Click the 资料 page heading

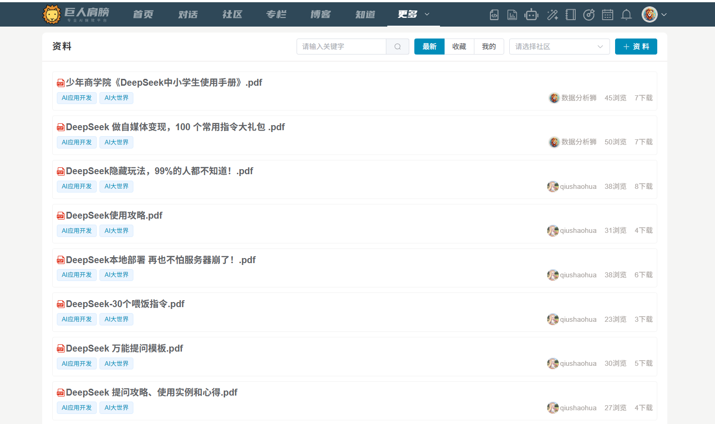coord(62,46)
